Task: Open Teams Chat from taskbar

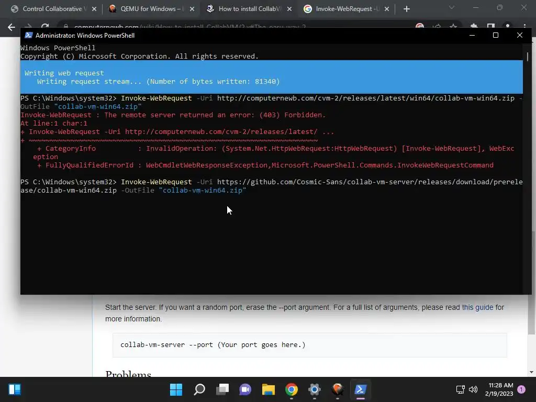Action: (245, 389)
